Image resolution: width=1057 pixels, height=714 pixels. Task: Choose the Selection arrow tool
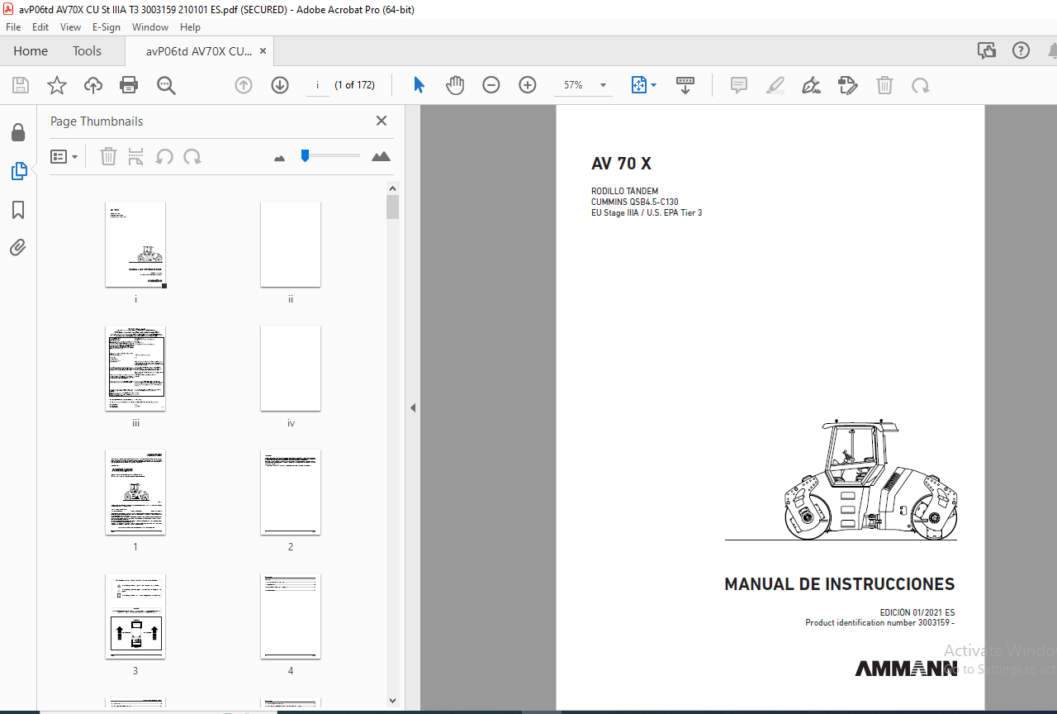pos(419,85)
